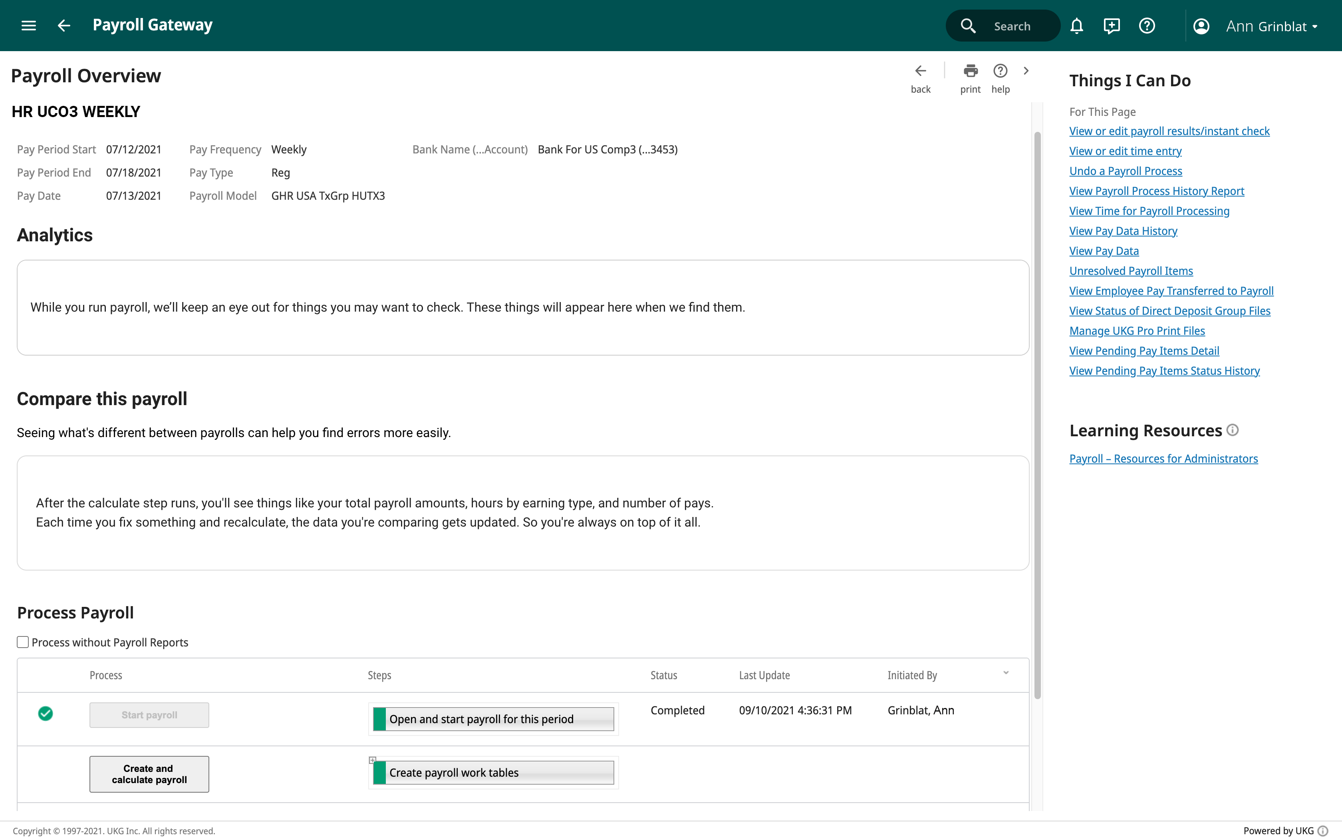
Task: Open View Pay Data History
Action: (x=1123, y=231)
